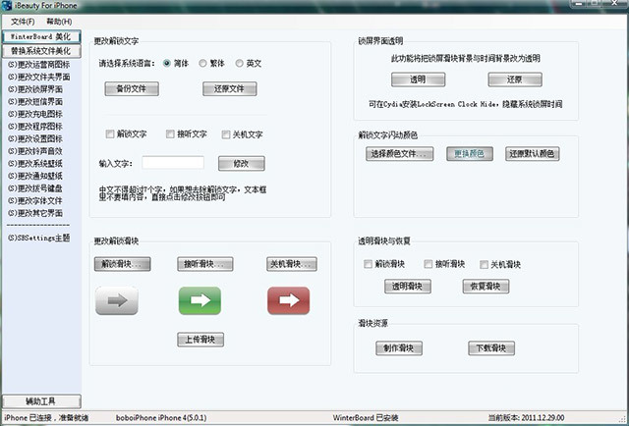The image size is (629, 426).
Task: Select (S)更改运营商图标 in sidebar
Action: [39, 65]
